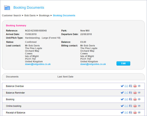Open the Booking row's Word document icon
The width and height of the screenshot is (147, 116).
point(131,99)
